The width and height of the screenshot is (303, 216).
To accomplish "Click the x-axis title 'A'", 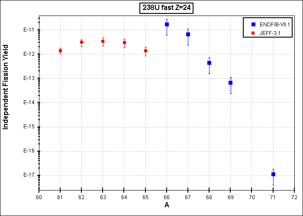I will tap(167, 205).
